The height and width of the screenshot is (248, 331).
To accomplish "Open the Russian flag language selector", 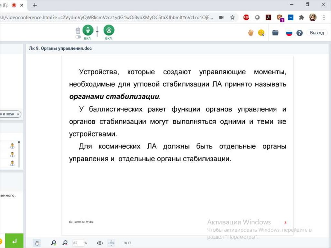I will 289,33.
